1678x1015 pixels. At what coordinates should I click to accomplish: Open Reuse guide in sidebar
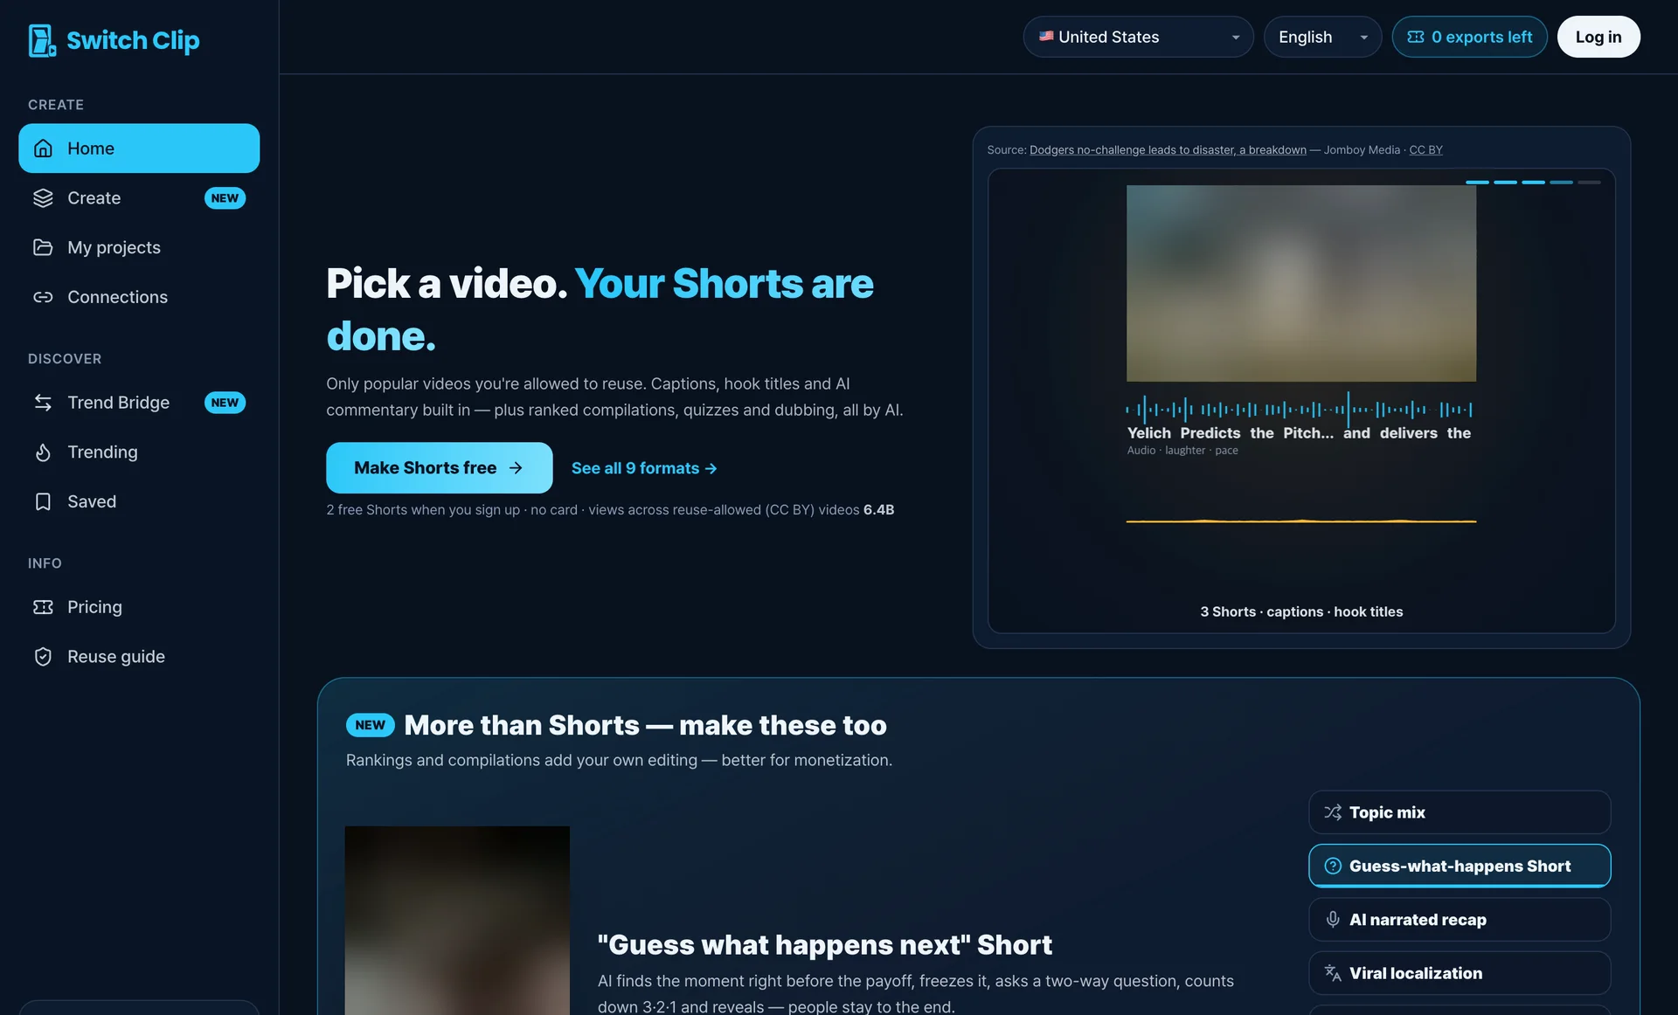click(139, 657)
